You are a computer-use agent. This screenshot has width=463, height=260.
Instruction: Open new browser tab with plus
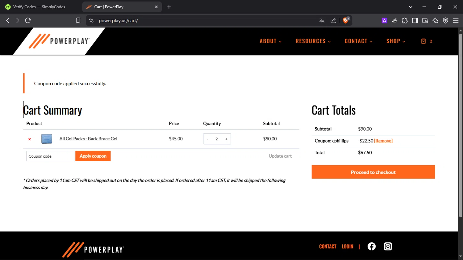pos(169,7)
